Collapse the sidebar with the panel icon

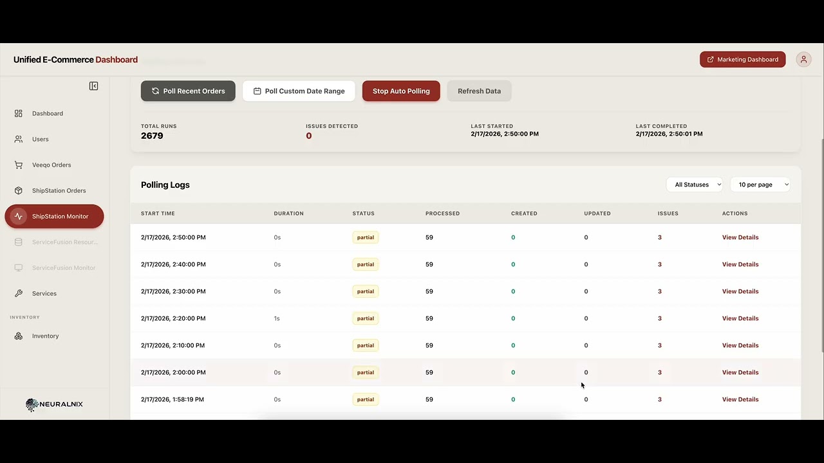pyautogui.click(x=93, y=86)
